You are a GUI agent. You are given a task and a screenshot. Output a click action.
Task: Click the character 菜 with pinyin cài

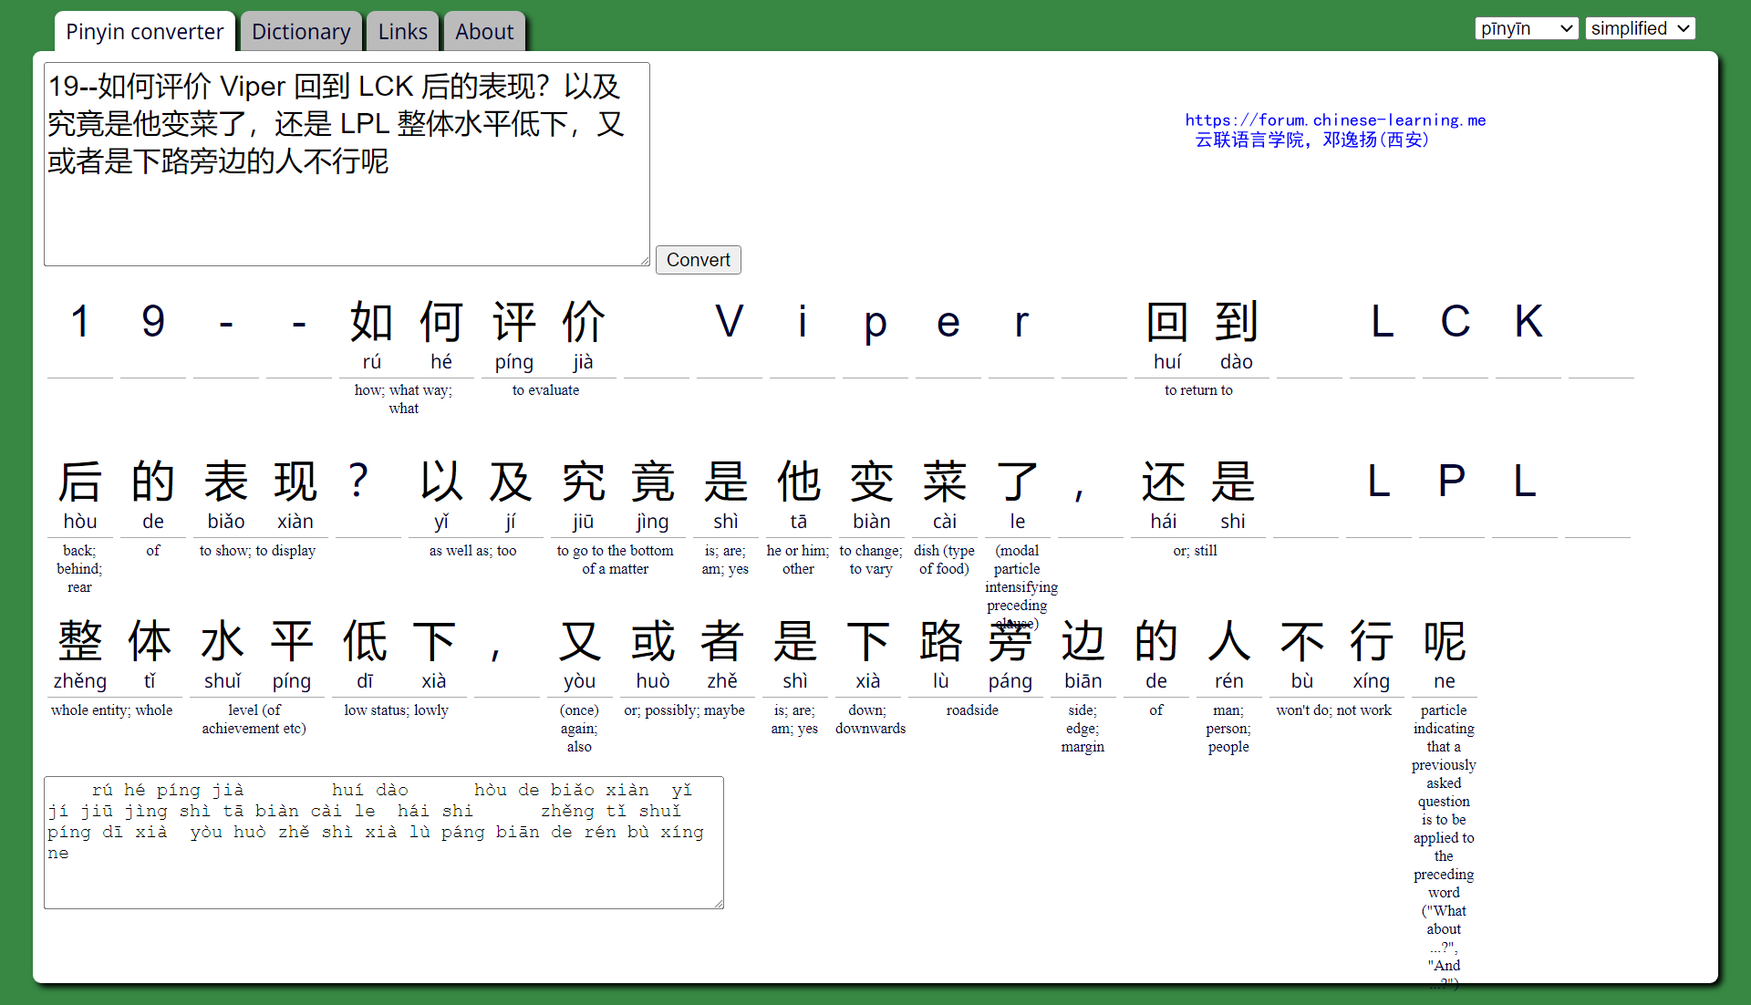[x=945, y=482]
